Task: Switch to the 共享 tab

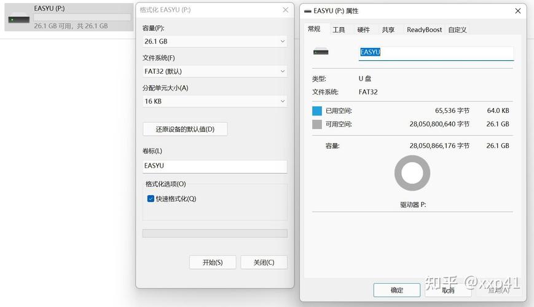Action: click(x=388, y=29)
